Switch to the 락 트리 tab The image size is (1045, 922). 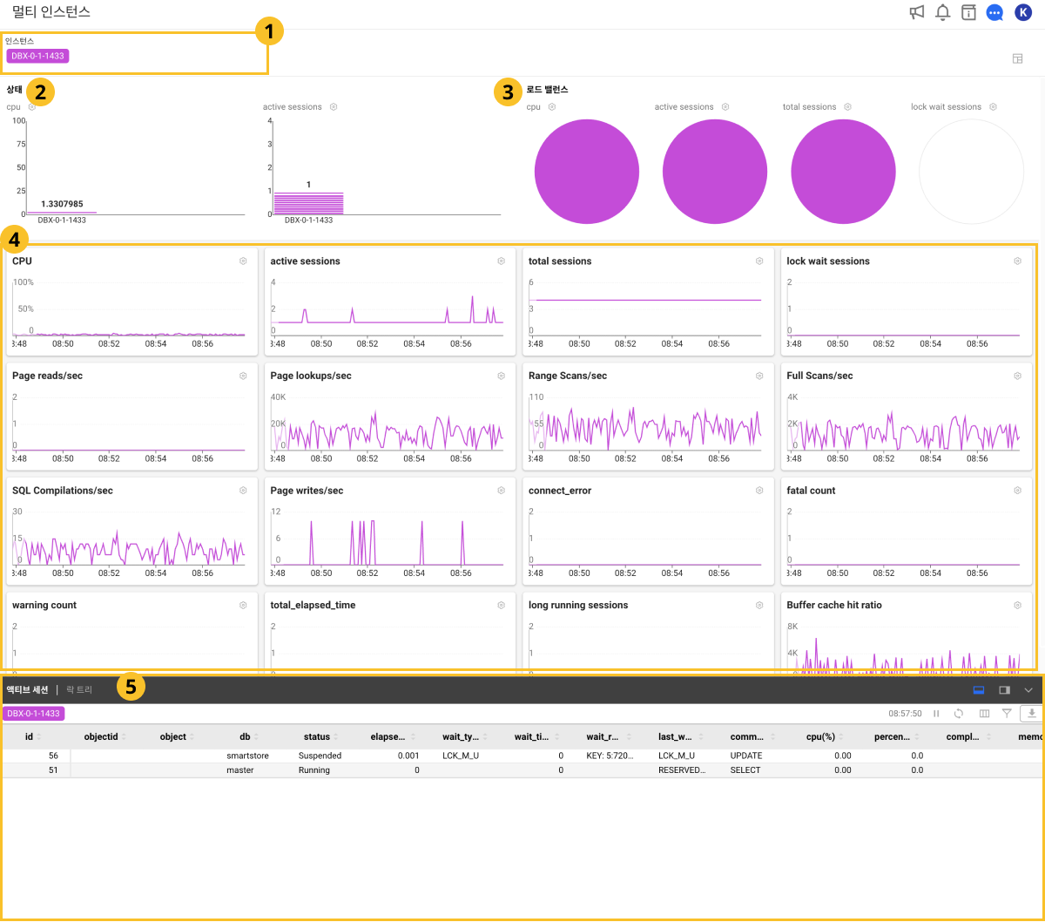pyautogui.click(x=79, y=689)
